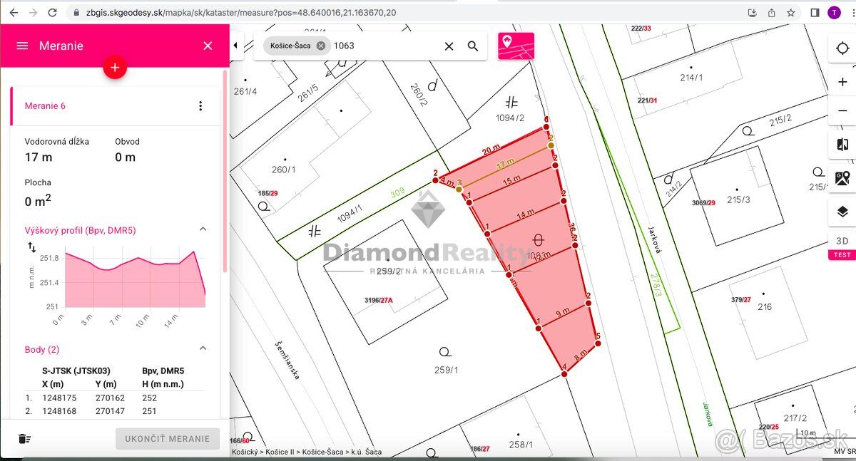The image size is (856, 461).
Task: Clear the search field text
Action: 449,46
